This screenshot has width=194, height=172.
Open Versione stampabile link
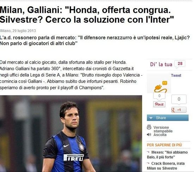click(163, 129)
